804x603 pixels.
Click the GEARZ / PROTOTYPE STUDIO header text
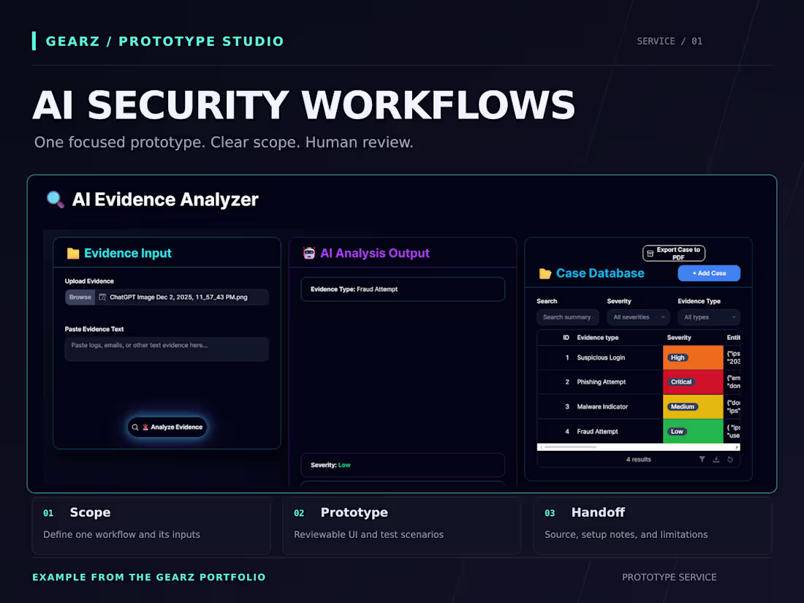pos(164,41)
